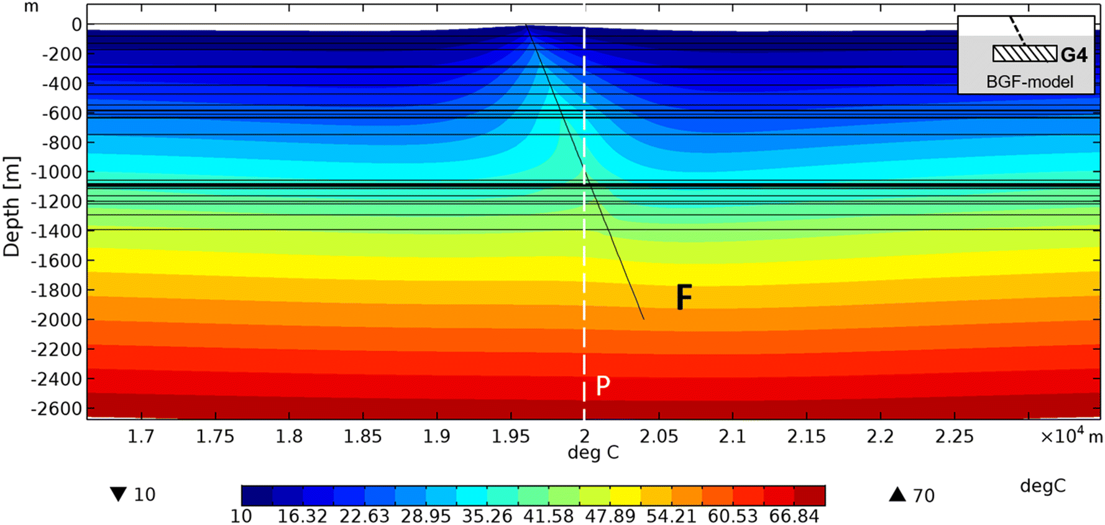This screenshot has height=525, width=1105.
Task: Click the Depth [m] axis title
Action: 12,207
